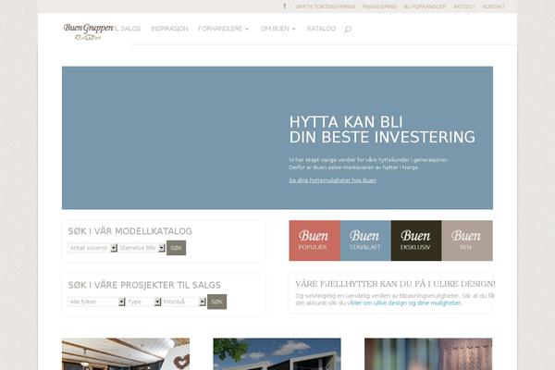555x370 pixels.
Task: Open the cabin interior ceiling thumbnail
Action: pyautogui.click(x=126, y=354)
